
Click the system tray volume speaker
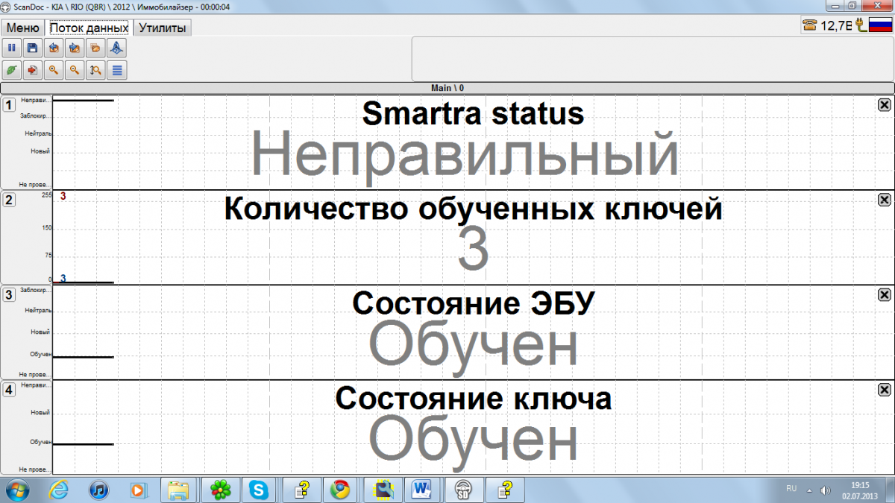click(x=825, y=490)
